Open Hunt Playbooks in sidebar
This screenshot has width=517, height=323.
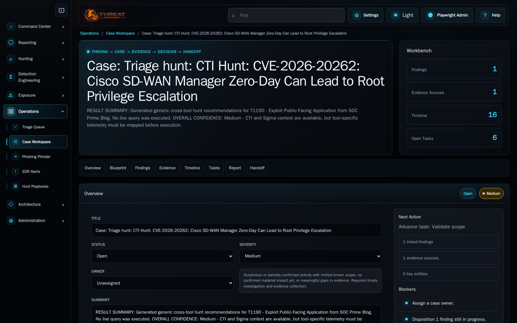tap(38, 186)
